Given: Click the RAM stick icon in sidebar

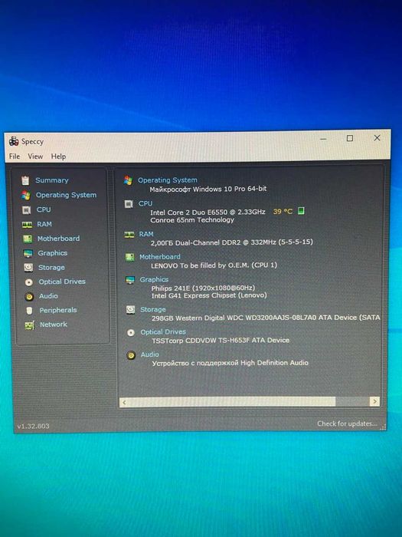Looking at the screenshot, I should point(27,224).
